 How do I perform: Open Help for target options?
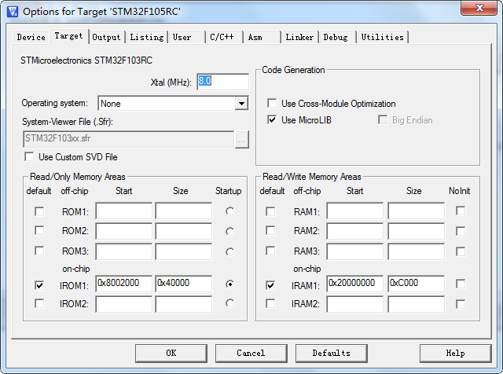point(456,353)
